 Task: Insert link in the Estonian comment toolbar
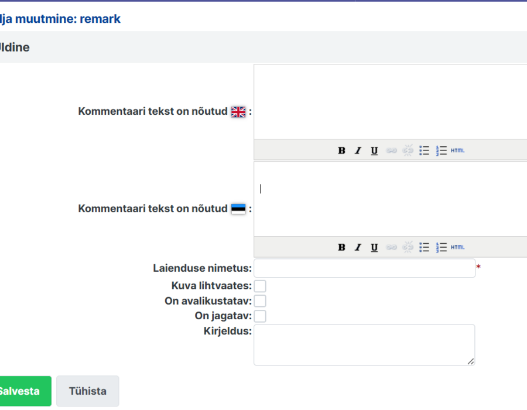391,247
